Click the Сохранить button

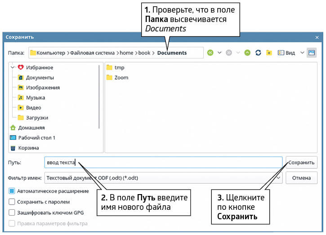coord(301,162)
